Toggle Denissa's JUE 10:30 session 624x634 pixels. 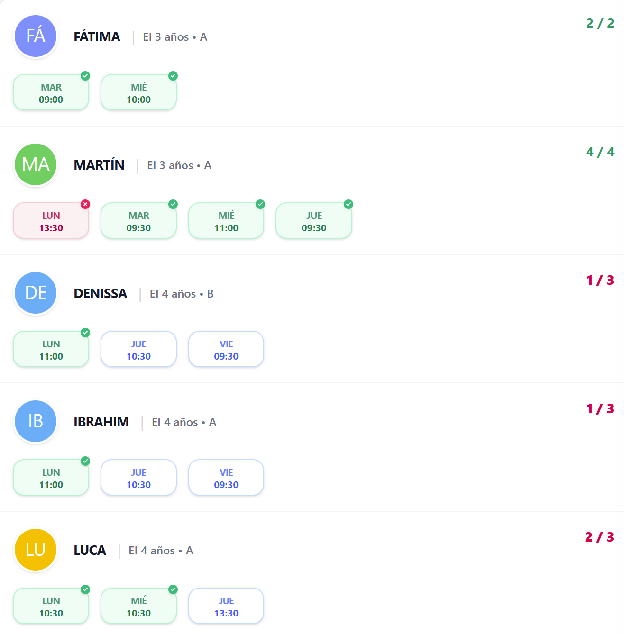(138, 349)
